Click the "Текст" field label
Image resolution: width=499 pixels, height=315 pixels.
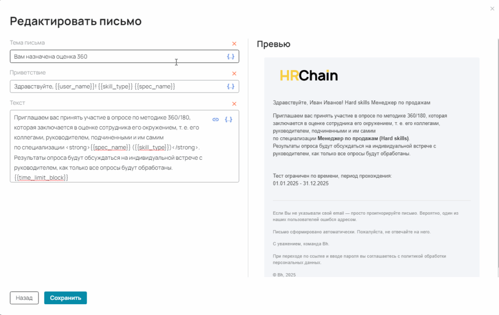(x=17, y=103)
